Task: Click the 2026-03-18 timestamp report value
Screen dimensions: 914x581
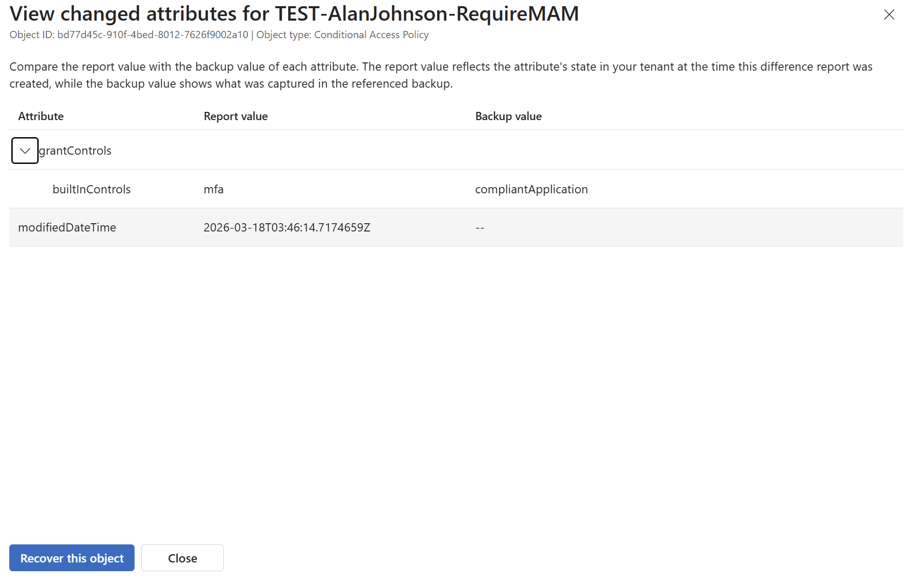Action: tap(287, 227)
